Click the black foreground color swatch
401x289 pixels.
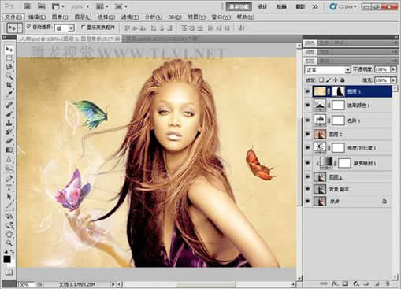click(7, 259)
